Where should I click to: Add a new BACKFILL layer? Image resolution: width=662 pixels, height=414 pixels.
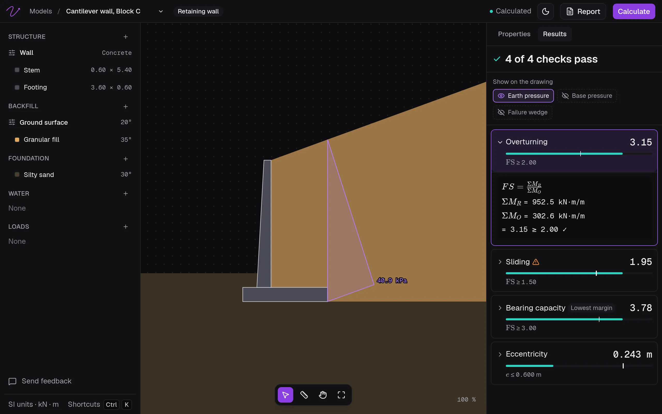coord(126,106)
